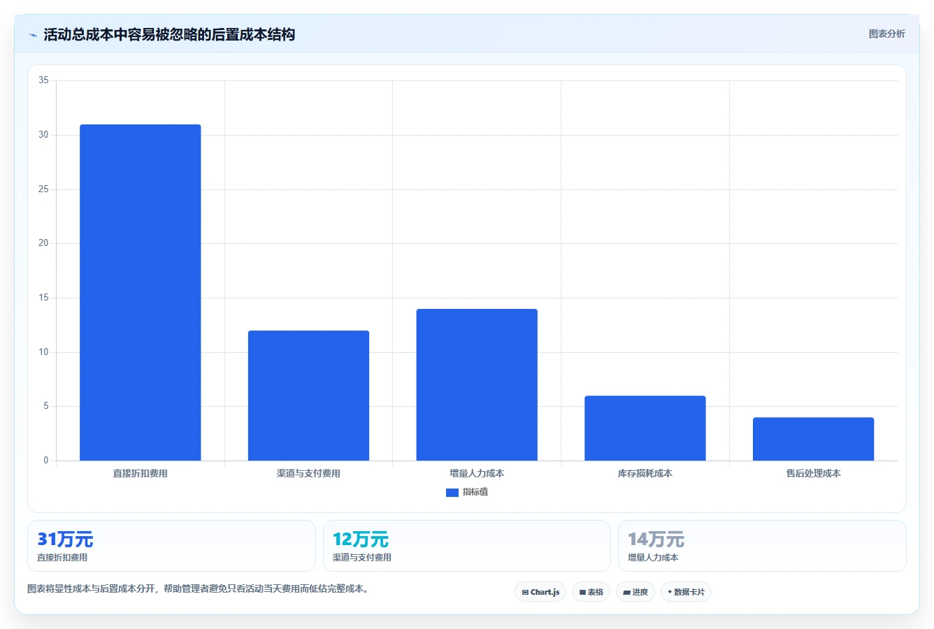Select the 数据卡片 tag pill
The image size is (934, 629).
[x=686, y=592]
